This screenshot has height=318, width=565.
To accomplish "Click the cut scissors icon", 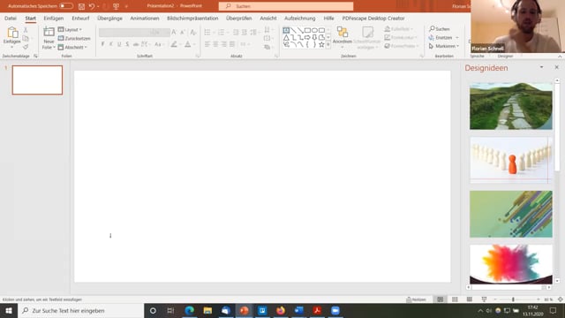I will point(26,30).
